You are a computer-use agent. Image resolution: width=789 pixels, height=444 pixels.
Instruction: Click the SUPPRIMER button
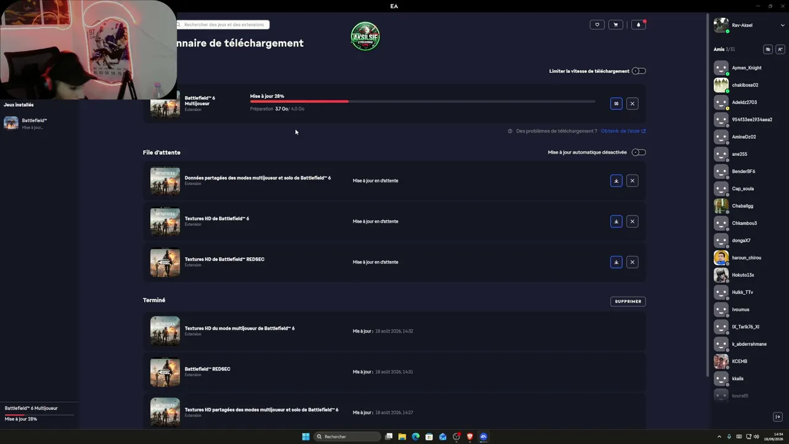628,302
